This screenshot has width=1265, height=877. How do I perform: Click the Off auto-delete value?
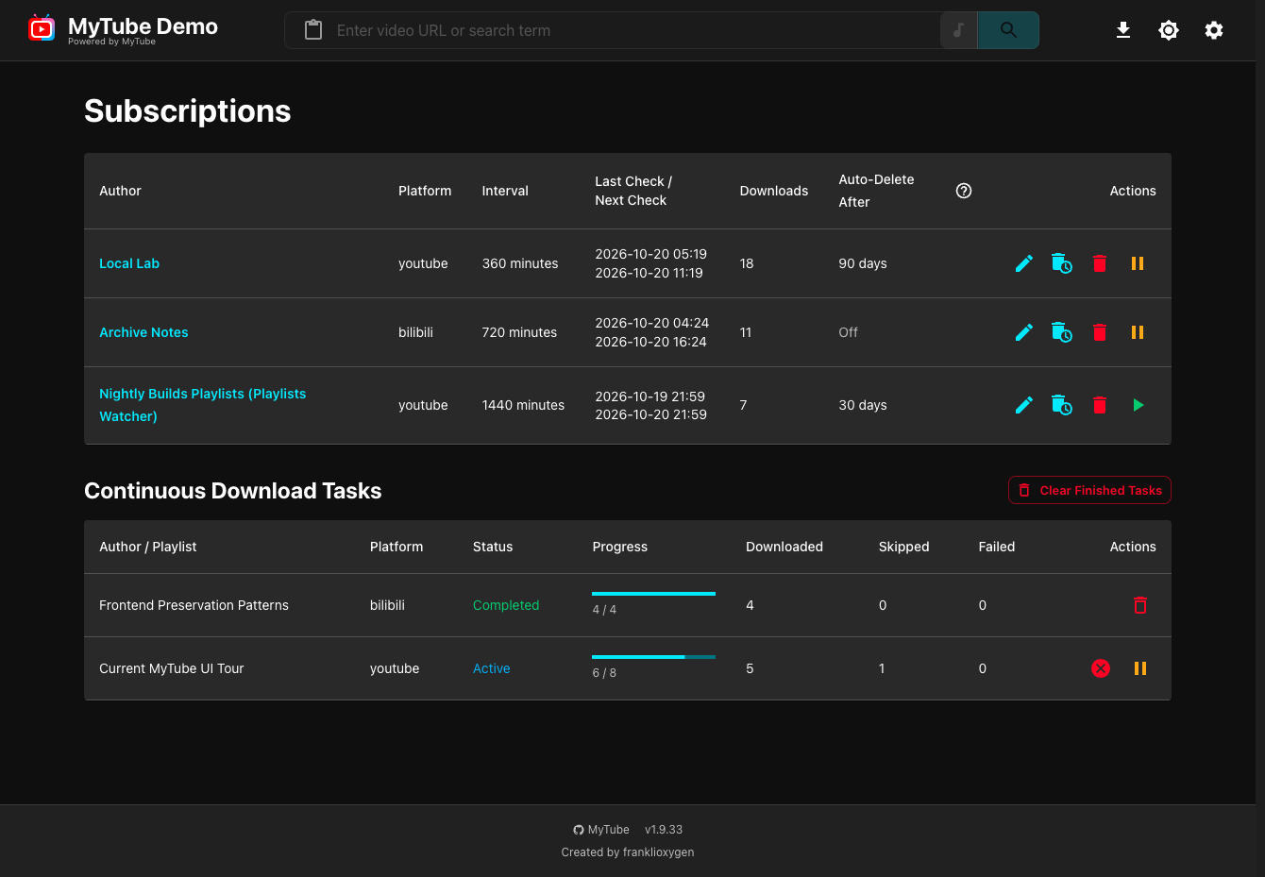tap(848, 332)
